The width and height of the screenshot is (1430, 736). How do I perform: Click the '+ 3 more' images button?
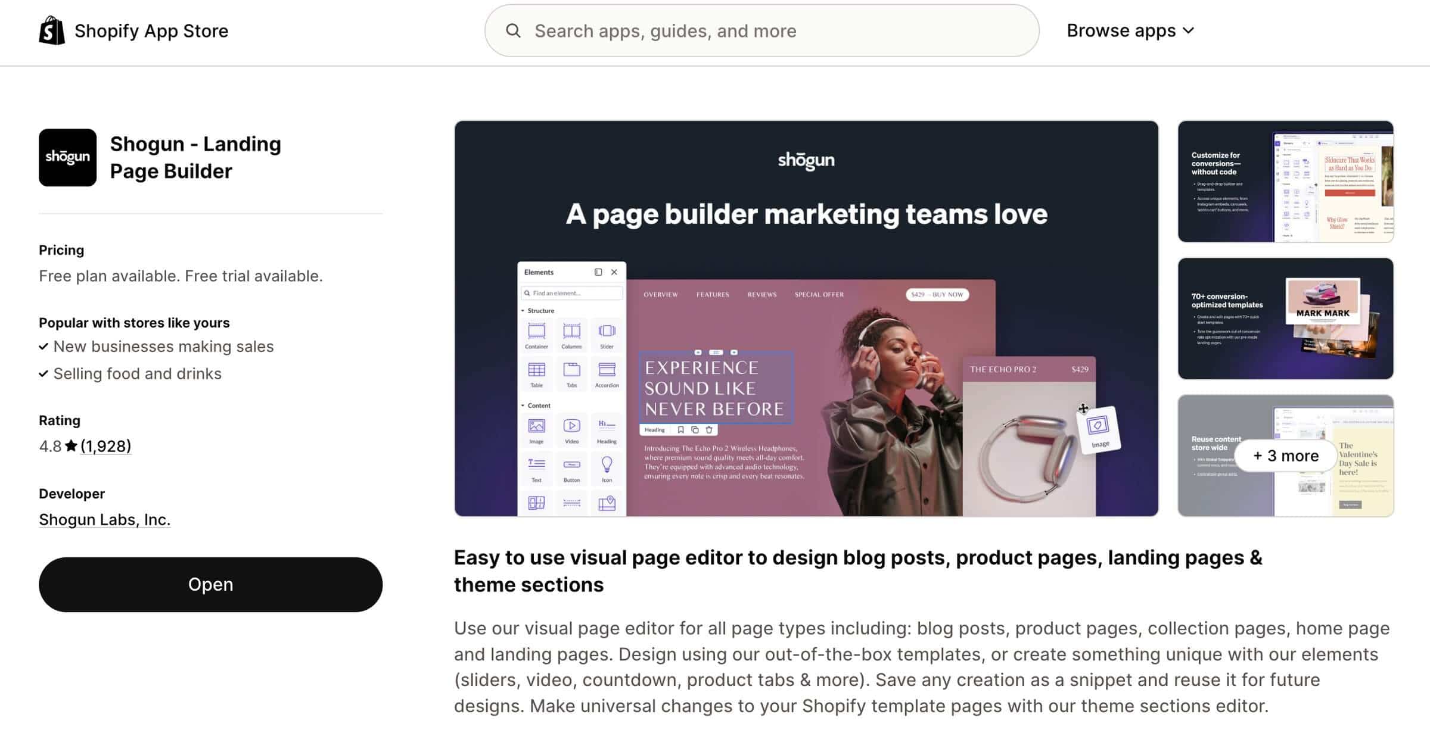[x=1285, y=456]
